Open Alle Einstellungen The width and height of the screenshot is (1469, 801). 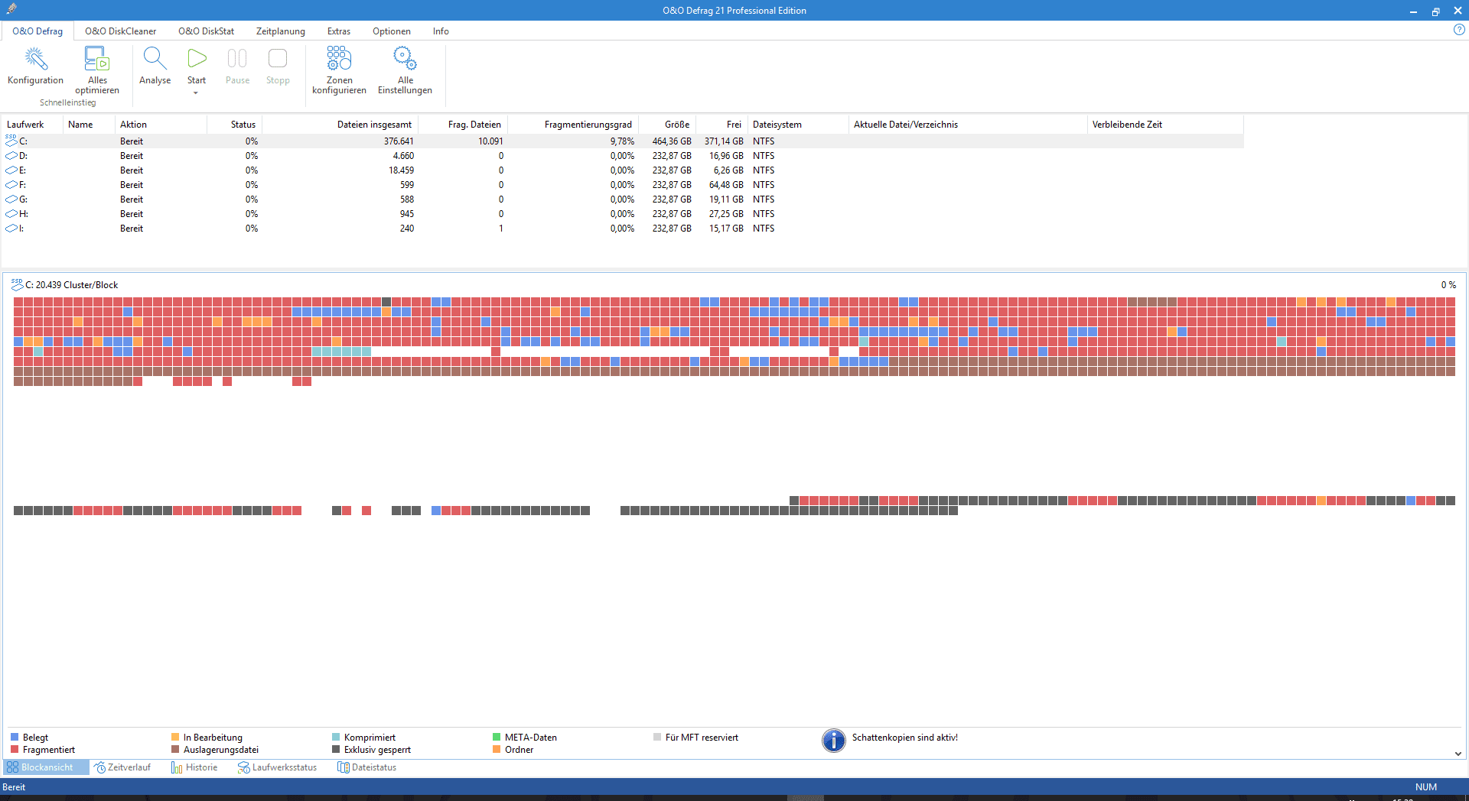pos(405,59)
